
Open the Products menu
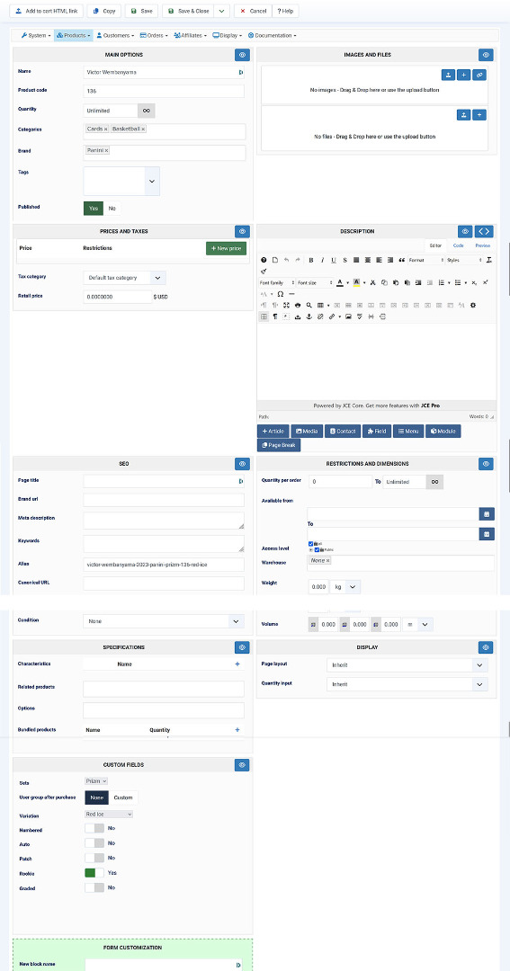74,35
